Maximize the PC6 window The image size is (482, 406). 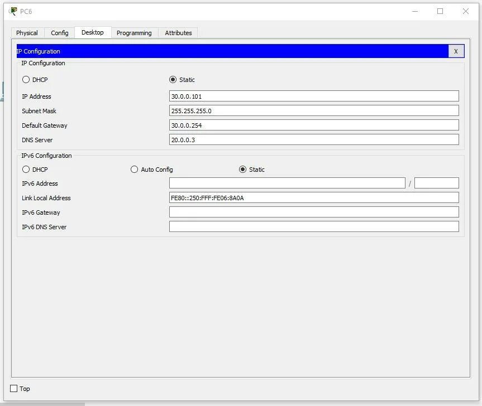tap(440, 11)
